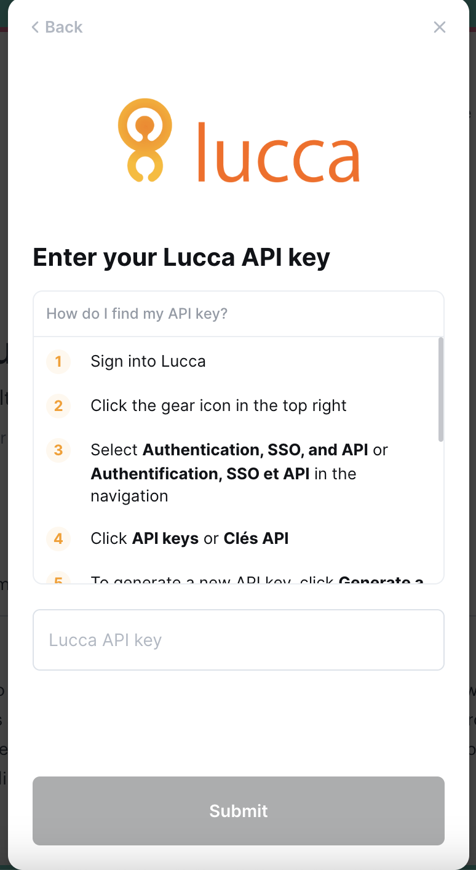Viewport: 476px width, 870px height.
Task: Submit the API key form
Action: pyautogui.click(x=239, y=811)
